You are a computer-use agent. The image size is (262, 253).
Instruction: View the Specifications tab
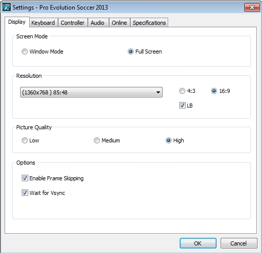pyautogui.click(x=149, y=23)
